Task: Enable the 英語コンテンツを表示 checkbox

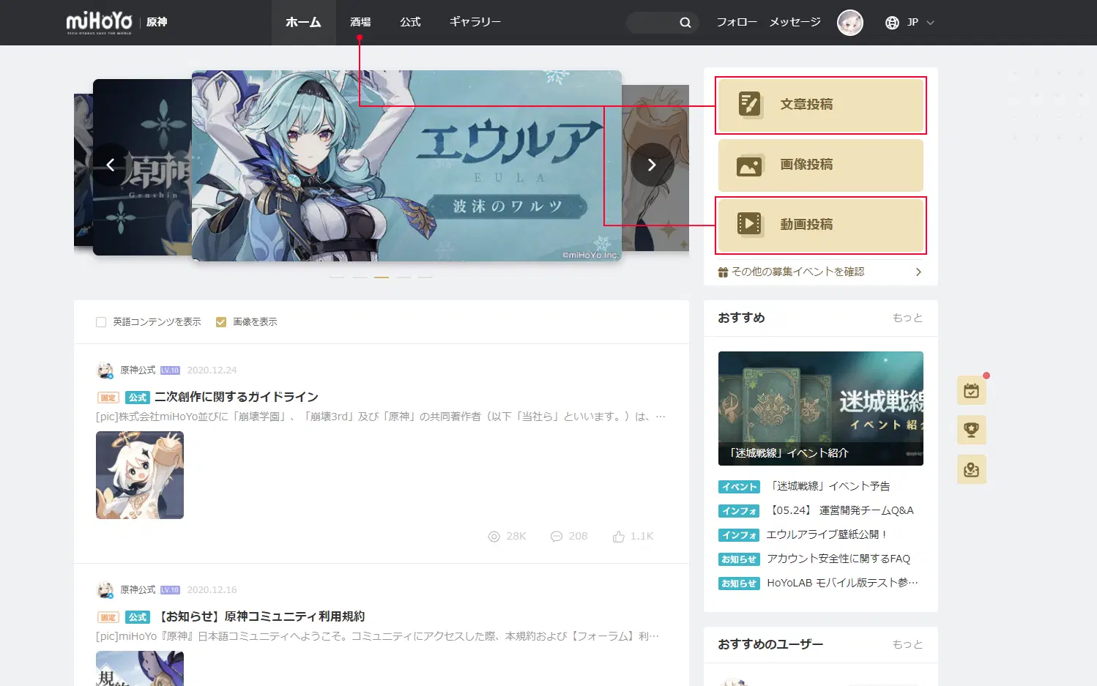Action: (x=100, y=321)
